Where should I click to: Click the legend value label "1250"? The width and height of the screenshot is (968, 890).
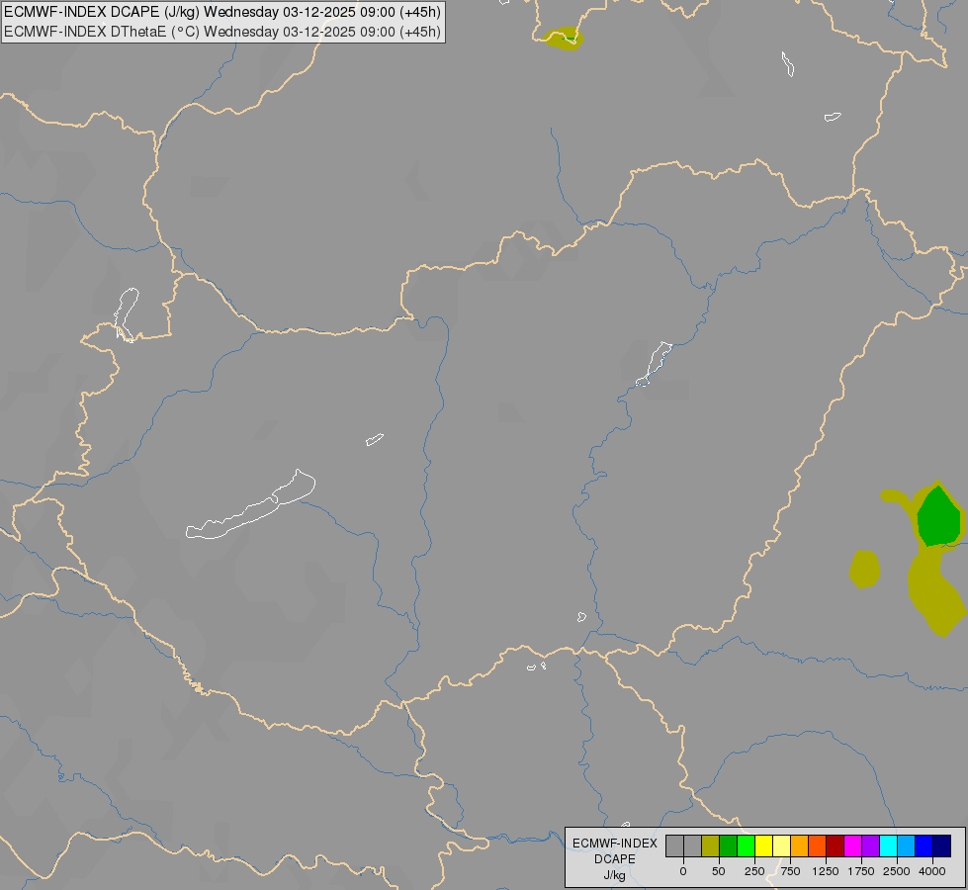pyautogui.click(x=826, y=871)
